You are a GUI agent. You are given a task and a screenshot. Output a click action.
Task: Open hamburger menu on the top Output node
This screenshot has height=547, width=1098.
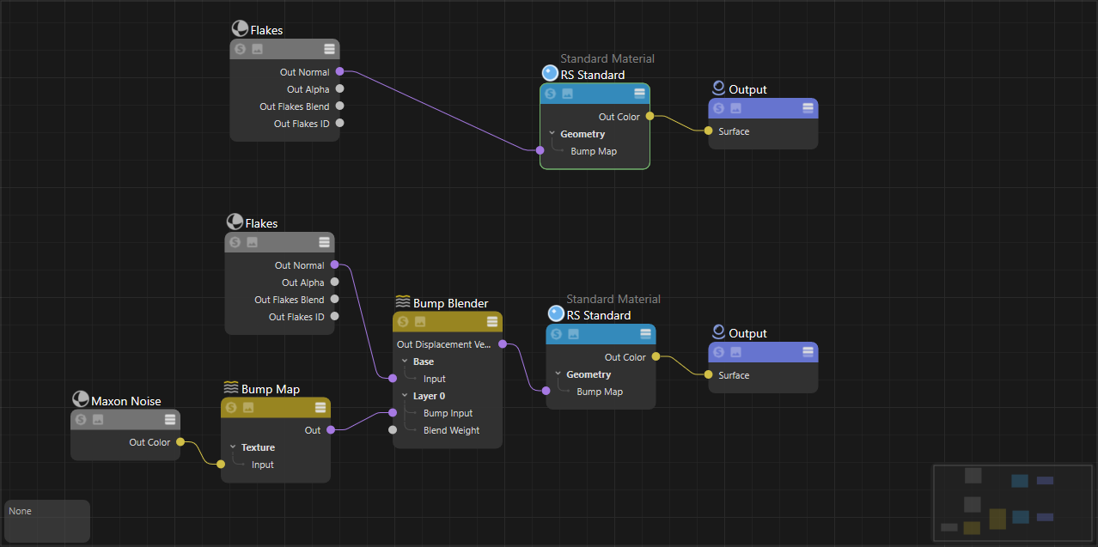tap(808, 108)
